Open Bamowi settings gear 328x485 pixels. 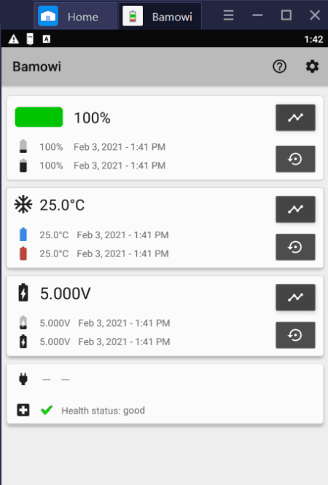point(312,66)
